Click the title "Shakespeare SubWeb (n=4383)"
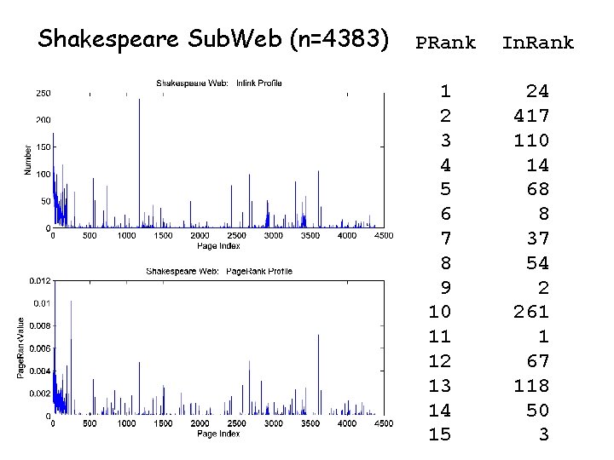The image size is (614, 460). (213, 39)
